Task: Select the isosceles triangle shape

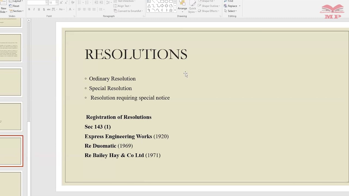Action: (149, 6)
